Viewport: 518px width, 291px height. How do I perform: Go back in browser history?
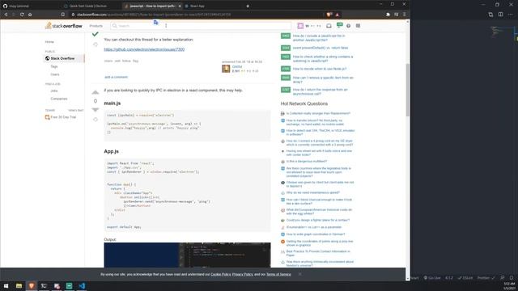coord(6,15)
